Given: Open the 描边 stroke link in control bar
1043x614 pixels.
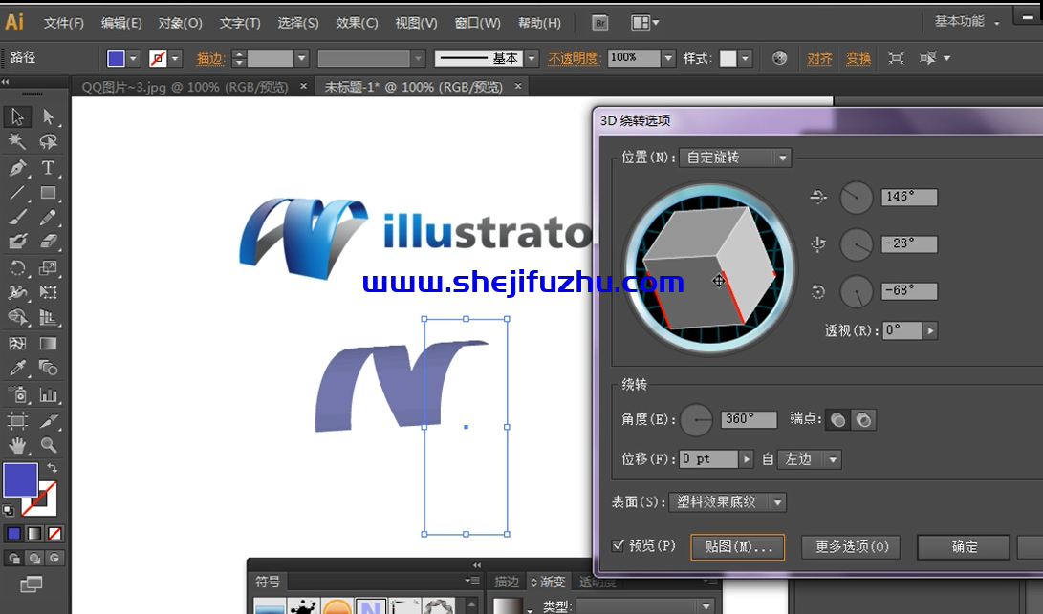Looking at the screenshot, I should click(x=209, y=58).
